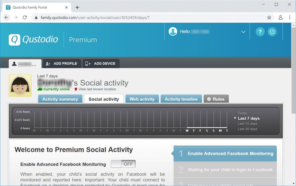
Task: Open the Rules tab
Action: (x=216, y=99)
